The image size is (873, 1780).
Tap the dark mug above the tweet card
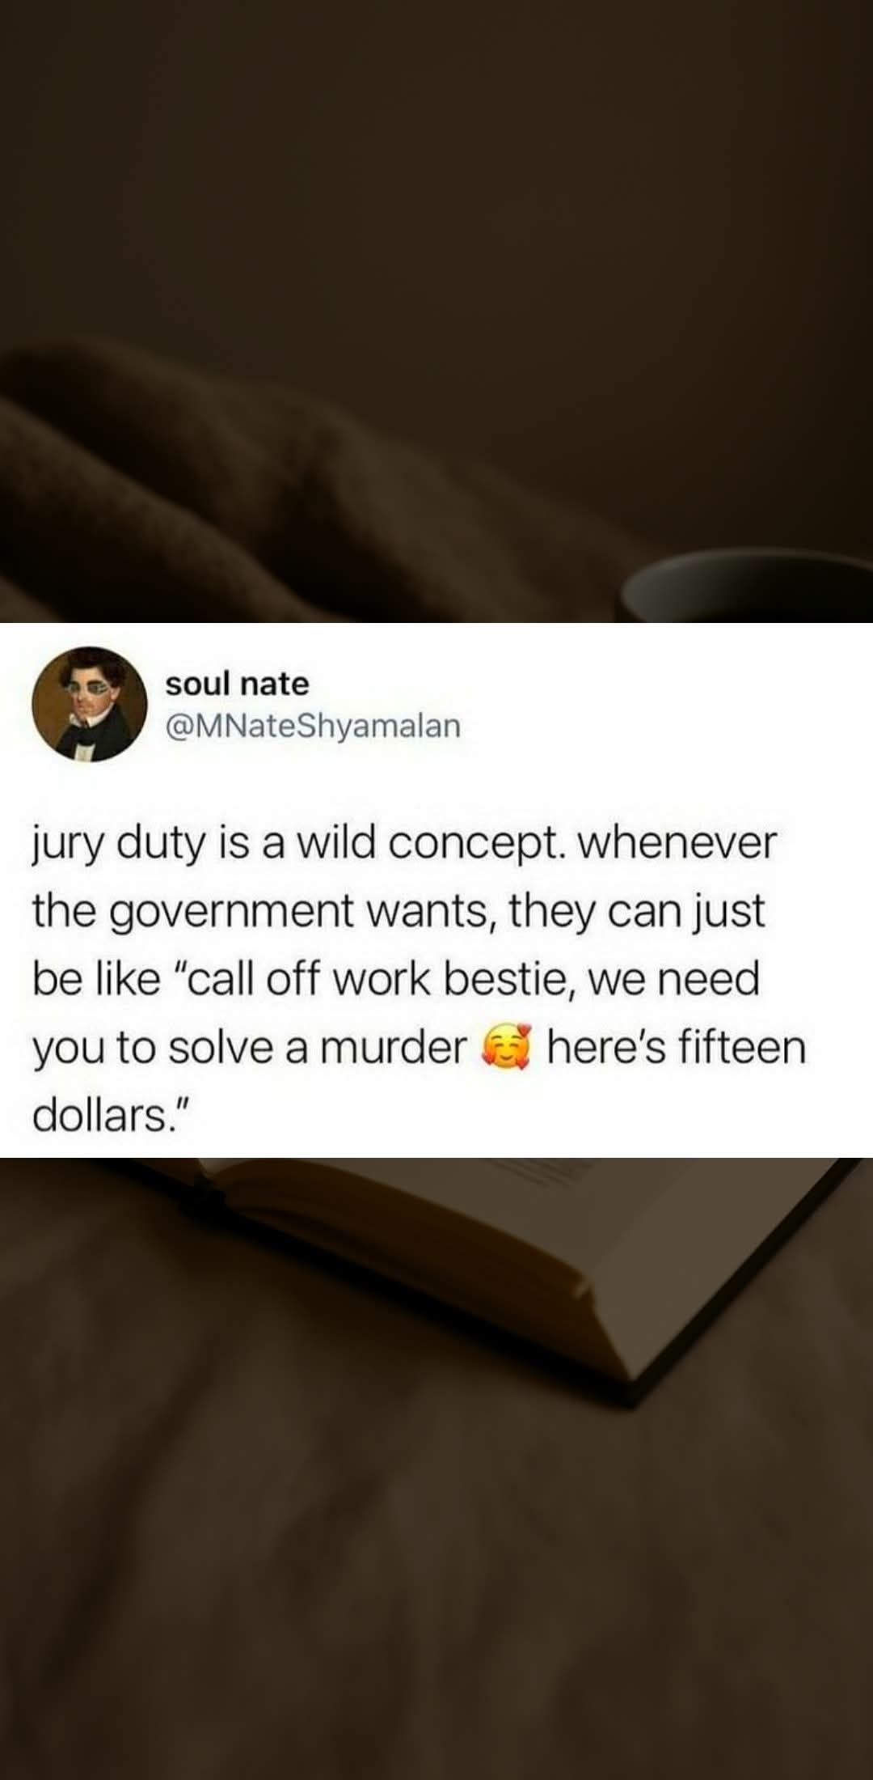[x=744, y=588]
